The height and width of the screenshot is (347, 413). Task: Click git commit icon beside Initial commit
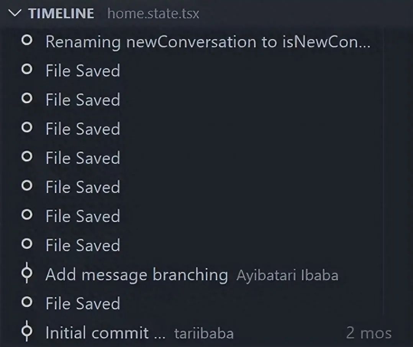pos(26,332)
